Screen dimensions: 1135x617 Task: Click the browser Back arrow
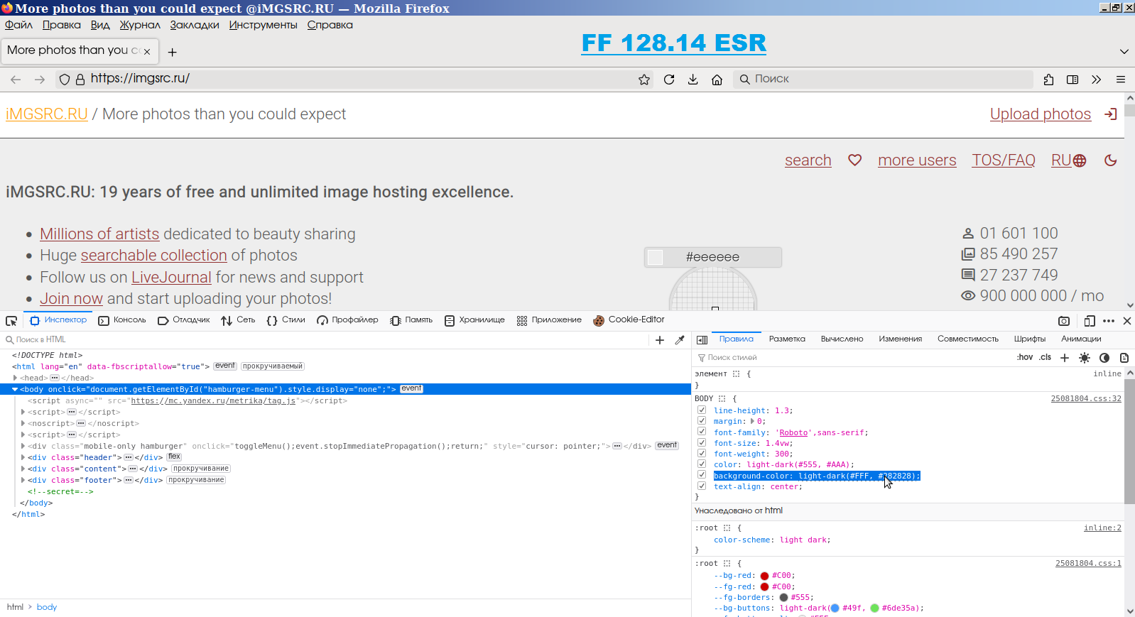[16, 80]
